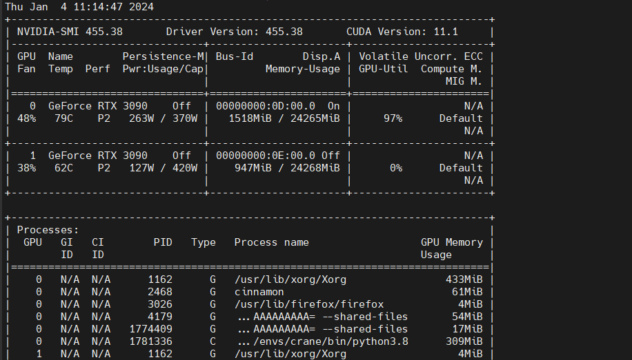Click the GPU Memory column header

[x=452, y=242]
